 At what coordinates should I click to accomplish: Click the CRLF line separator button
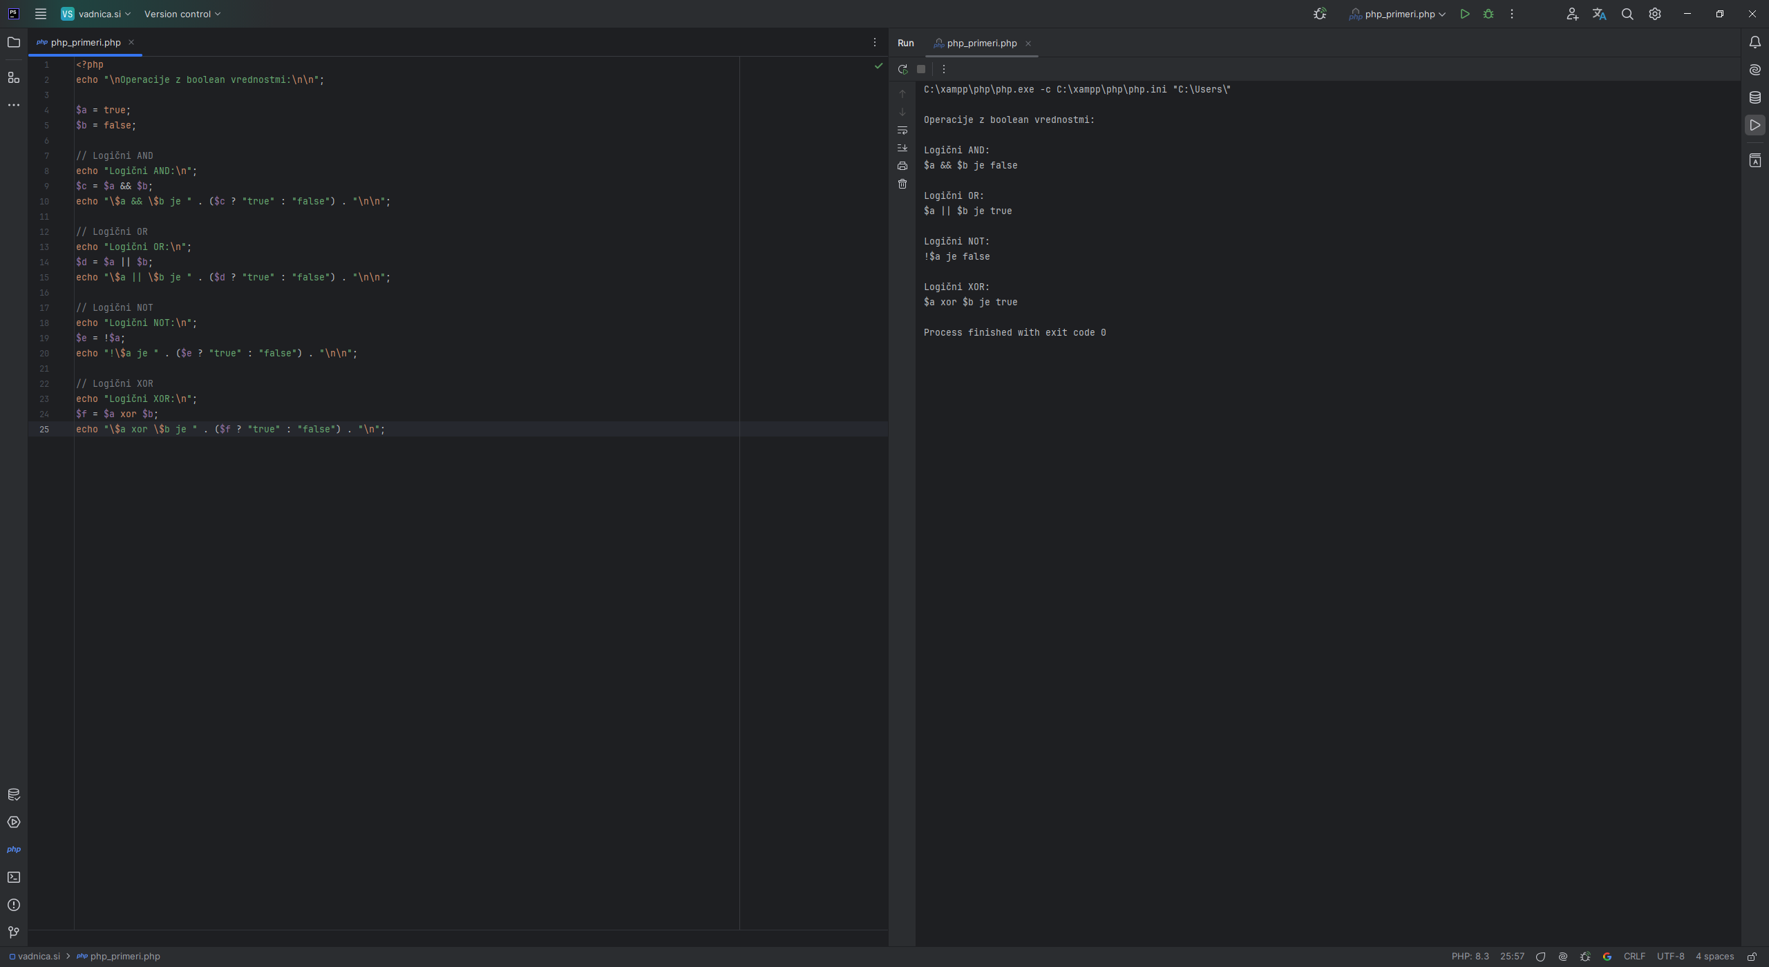pyautogui.click(x=1634, y=957)
